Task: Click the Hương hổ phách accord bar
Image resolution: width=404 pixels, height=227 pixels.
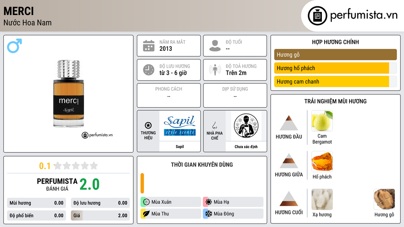Action: coord(335,68)
